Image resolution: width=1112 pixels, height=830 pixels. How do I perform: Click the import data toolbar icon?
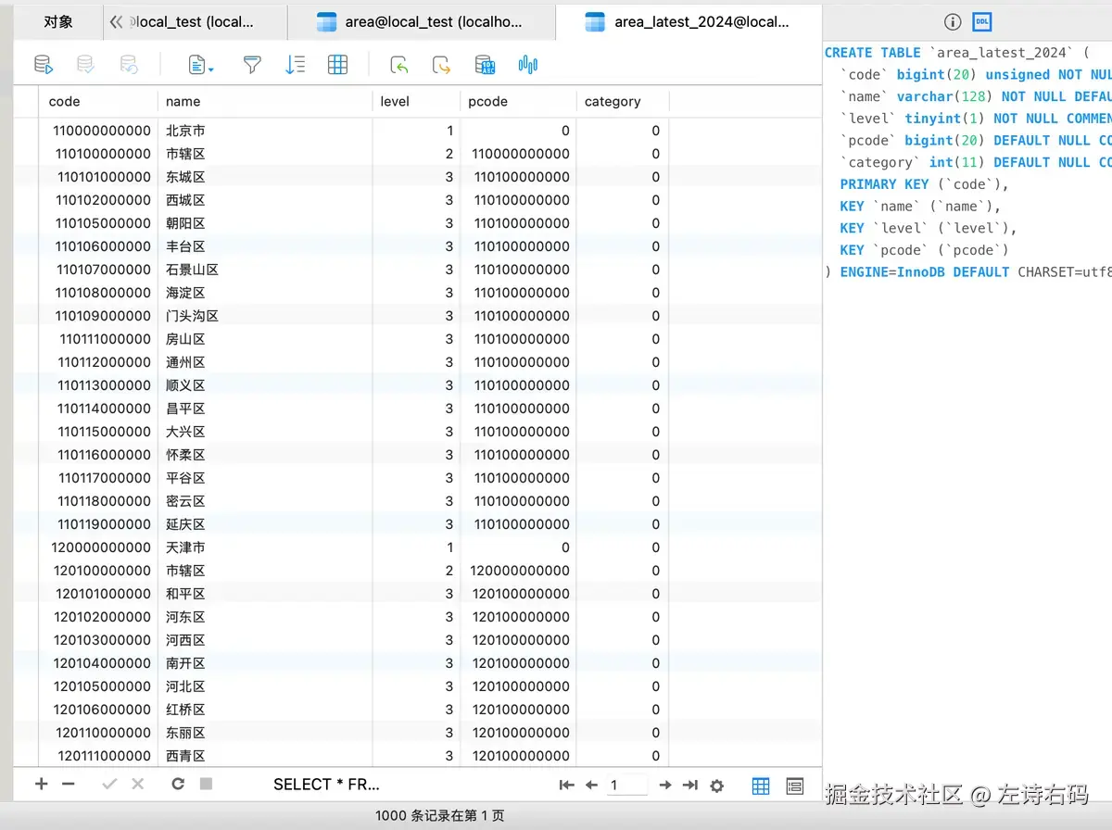pos(399,64)
